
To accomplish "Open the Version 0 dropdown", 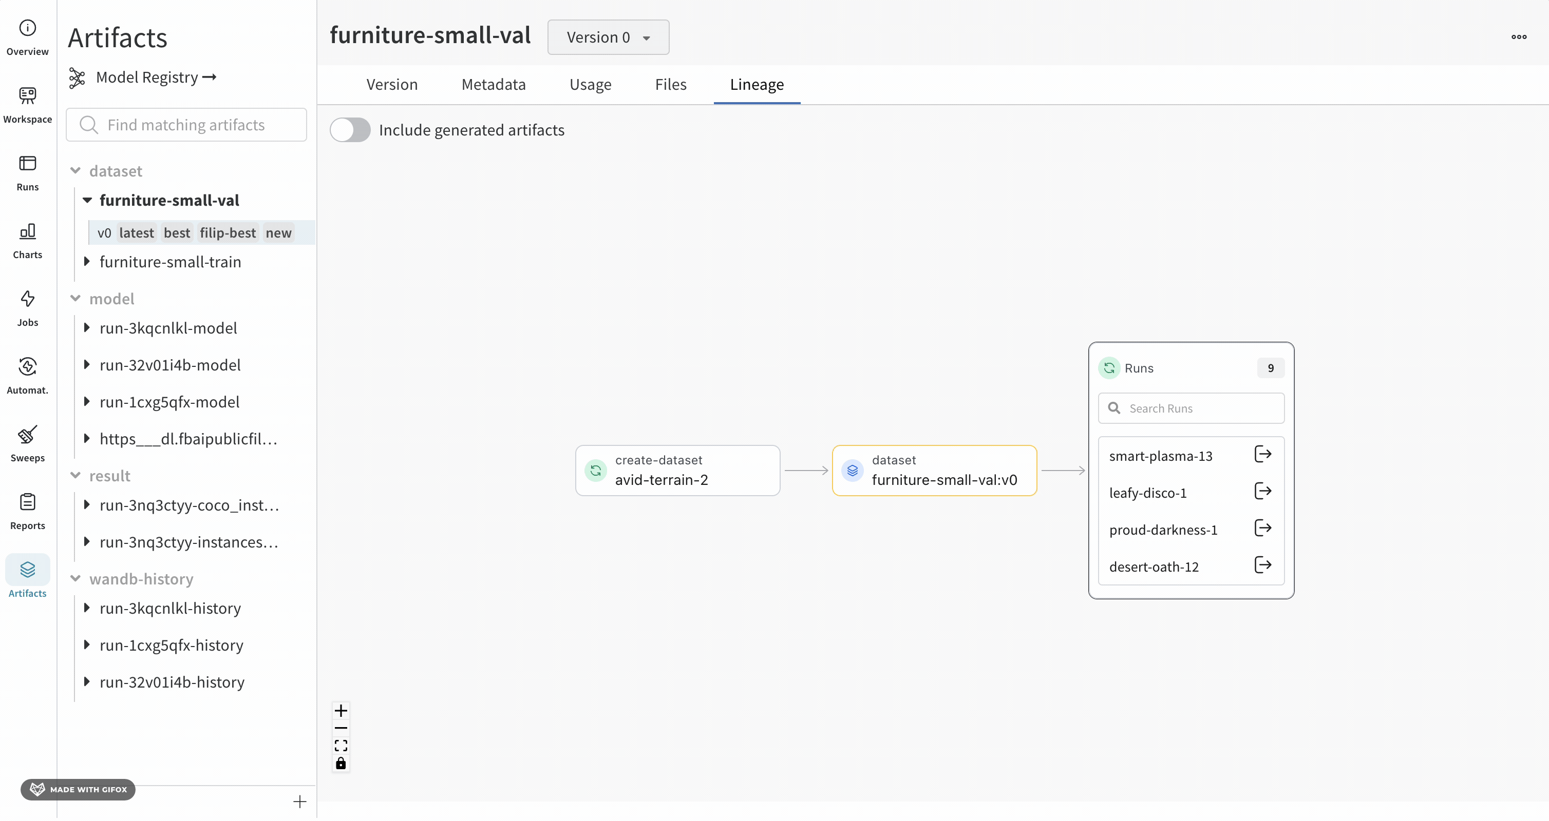I will 608,36.
